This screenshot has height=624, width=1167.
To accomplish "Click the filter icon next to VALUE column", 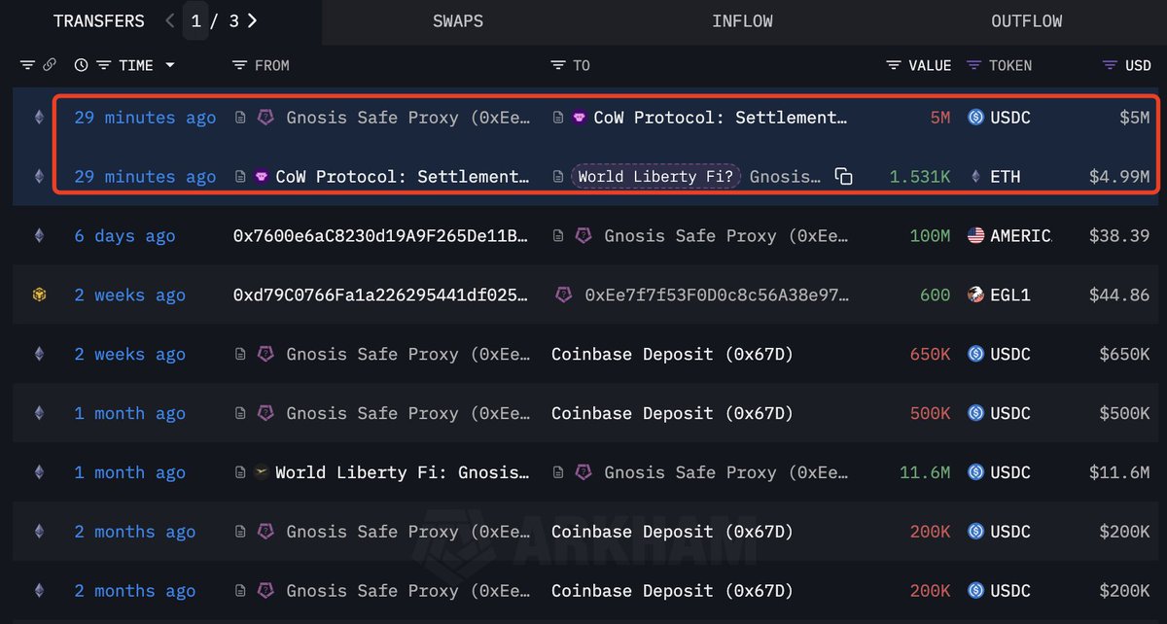I will pos(894,65).
